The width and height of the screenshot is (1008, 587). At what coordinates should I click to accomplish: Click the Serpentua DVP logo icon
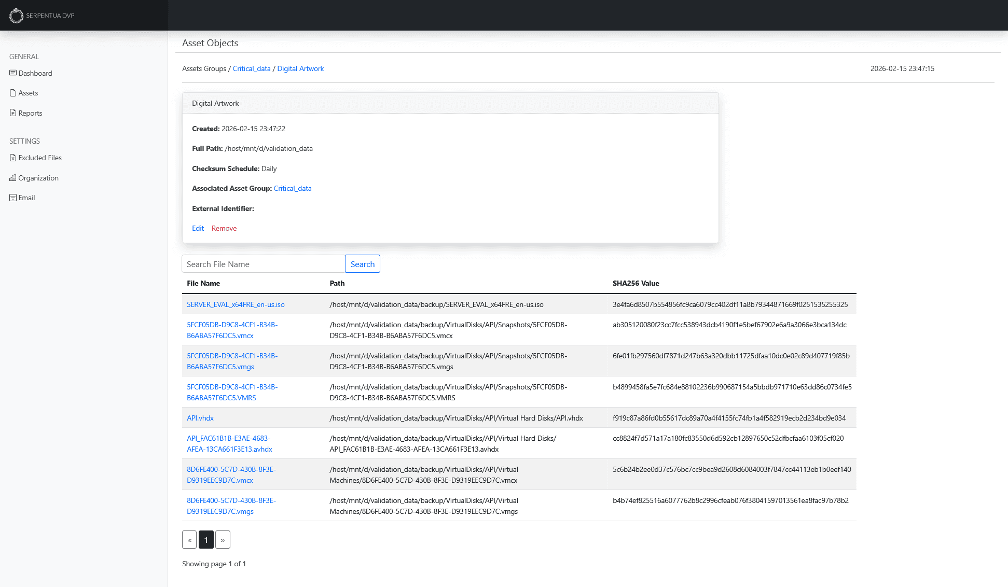(x=16, y=16)
